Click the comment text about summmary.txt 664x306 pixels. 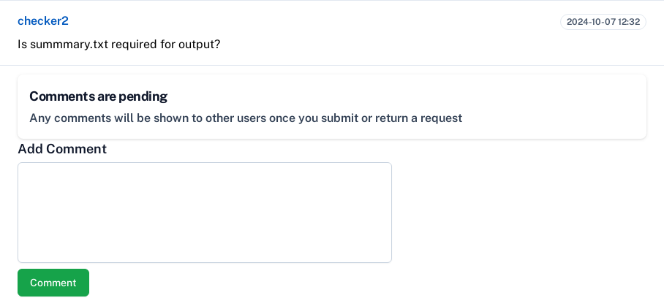(x=118, y=44)
